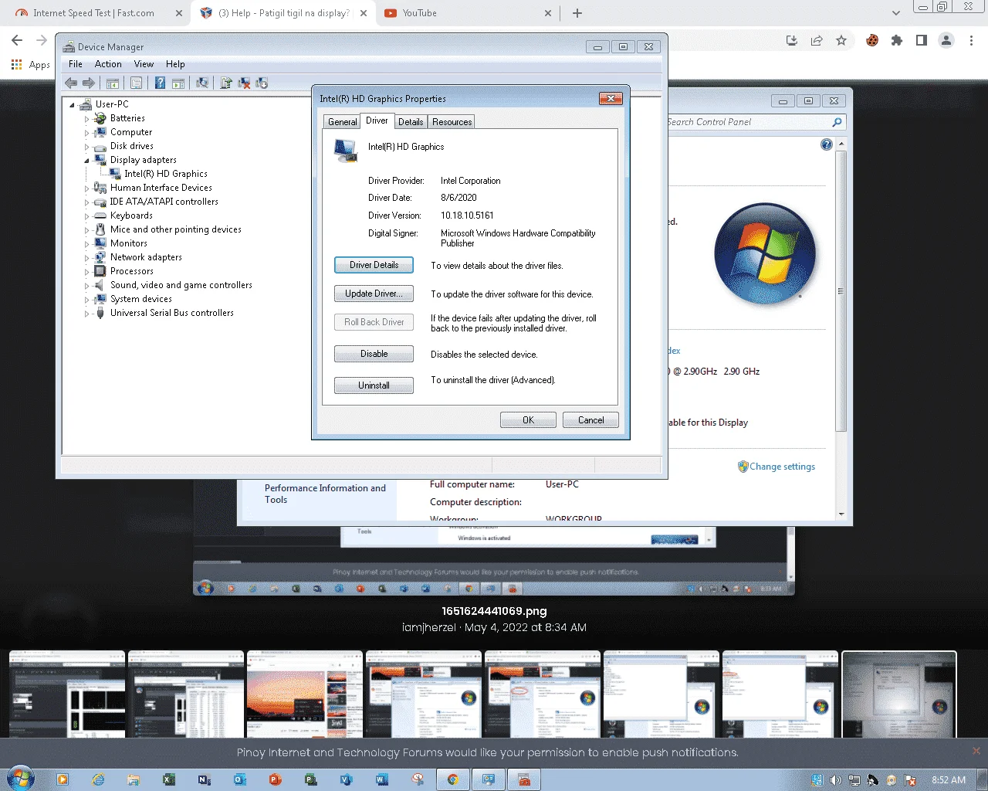Select Intel(R) HD Graphics in the device tree
988x791 pixels.
point(166,174)
